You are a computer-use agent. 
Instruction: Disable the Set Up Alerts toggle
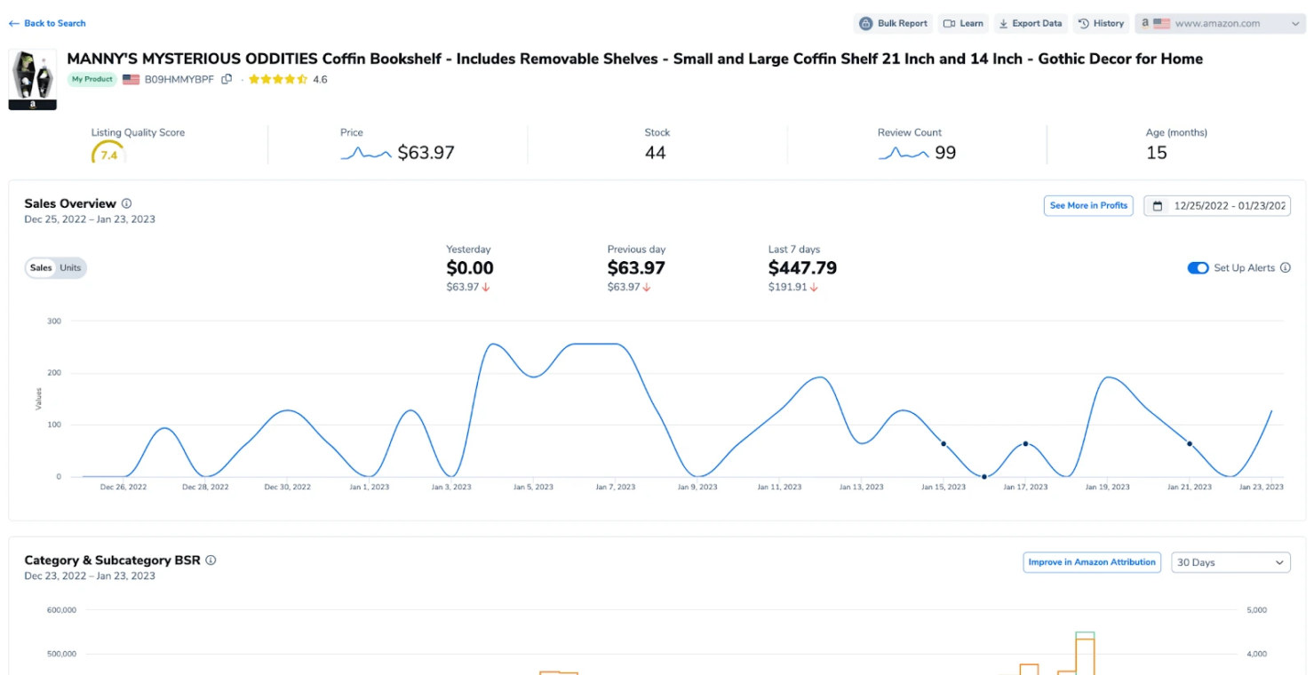tap(1199, 267)
